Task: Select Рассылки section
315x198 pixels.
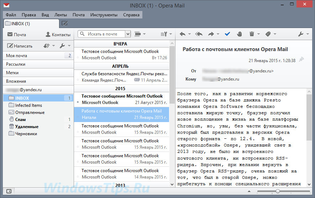Action: 38,64
